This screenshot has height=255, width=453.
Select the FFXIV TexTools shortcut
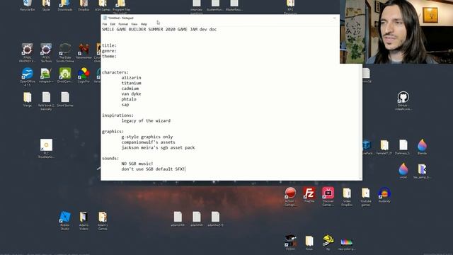[x=46, y=52]
